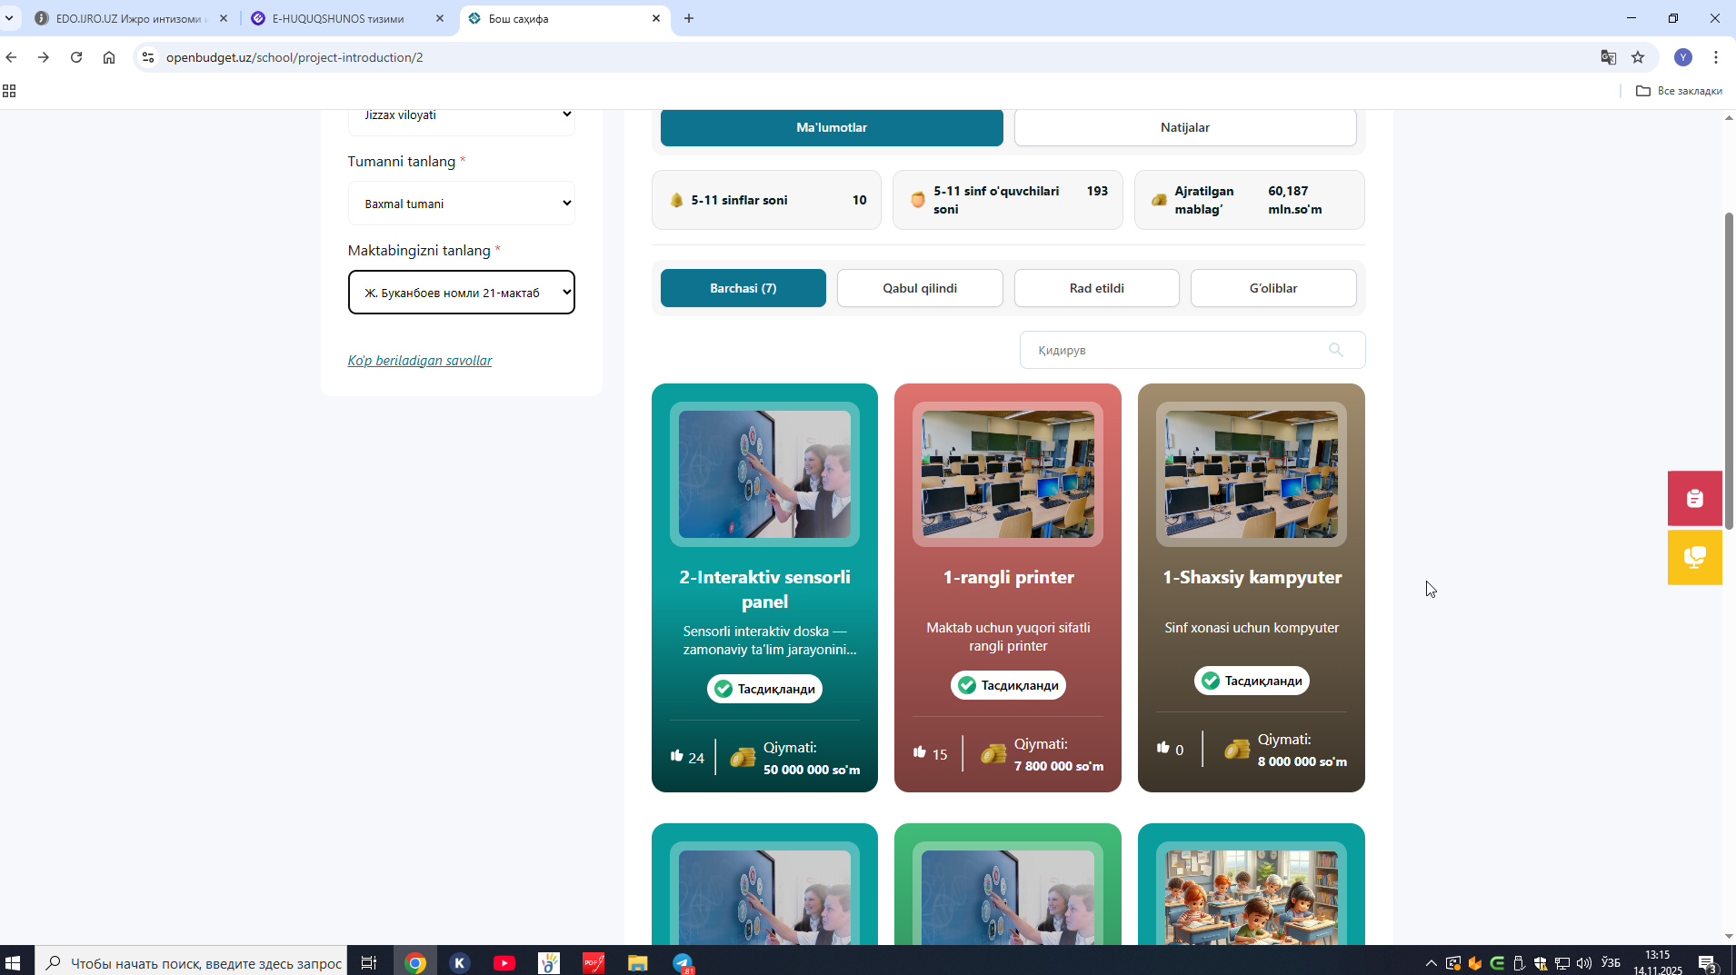Click the Google Translate icon in address bar
Viewport: 1736px width, 975px height.
pos(1608,57)
